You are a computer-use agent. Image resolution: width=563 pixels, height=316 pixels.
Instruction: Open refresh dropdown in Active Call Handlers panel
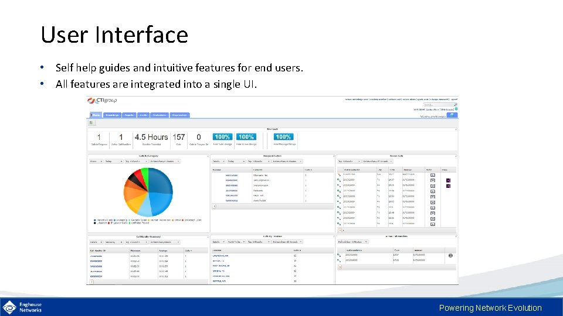352,242
